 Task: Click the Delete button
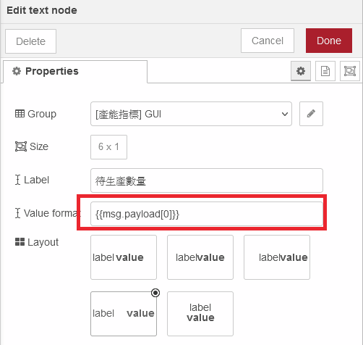30,41
